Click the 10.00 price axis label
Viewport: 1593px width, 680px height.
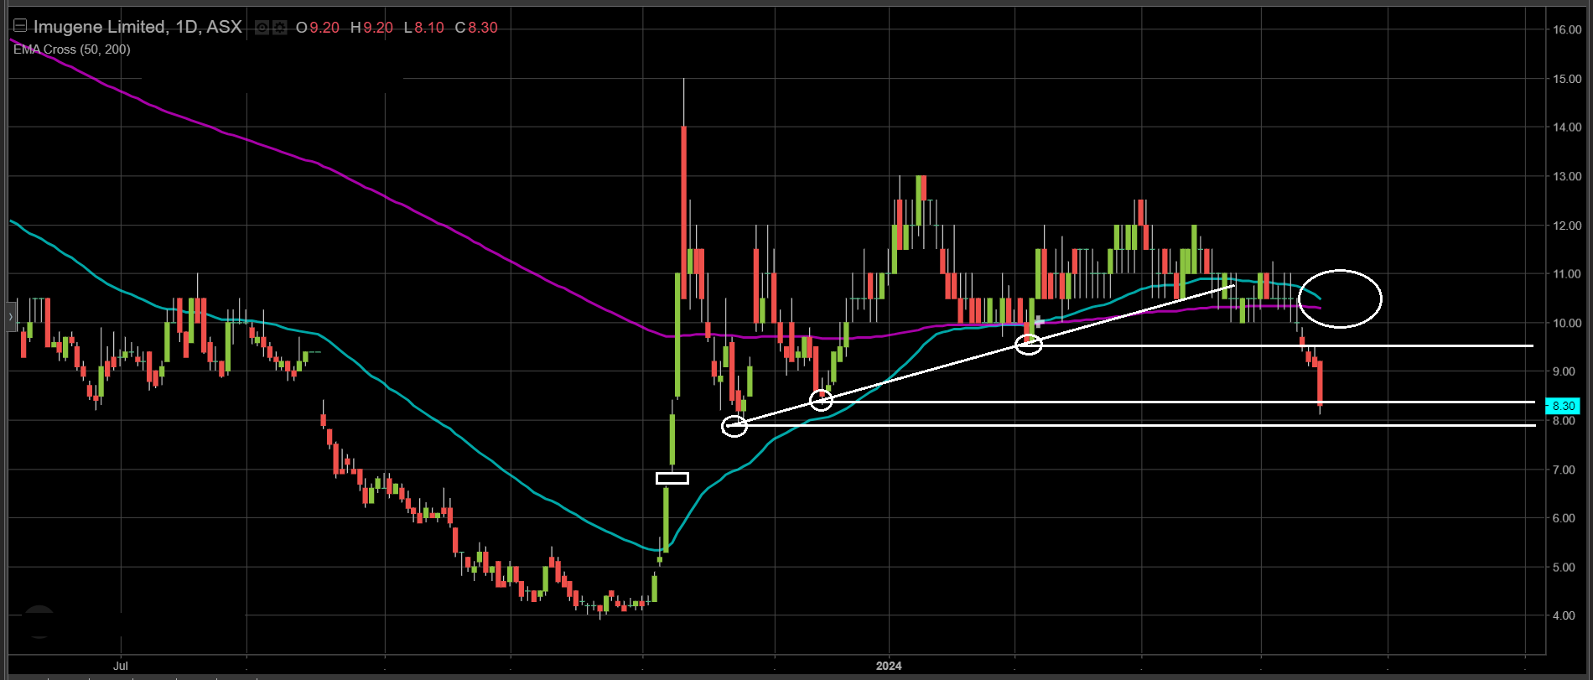pos(1567,324)
